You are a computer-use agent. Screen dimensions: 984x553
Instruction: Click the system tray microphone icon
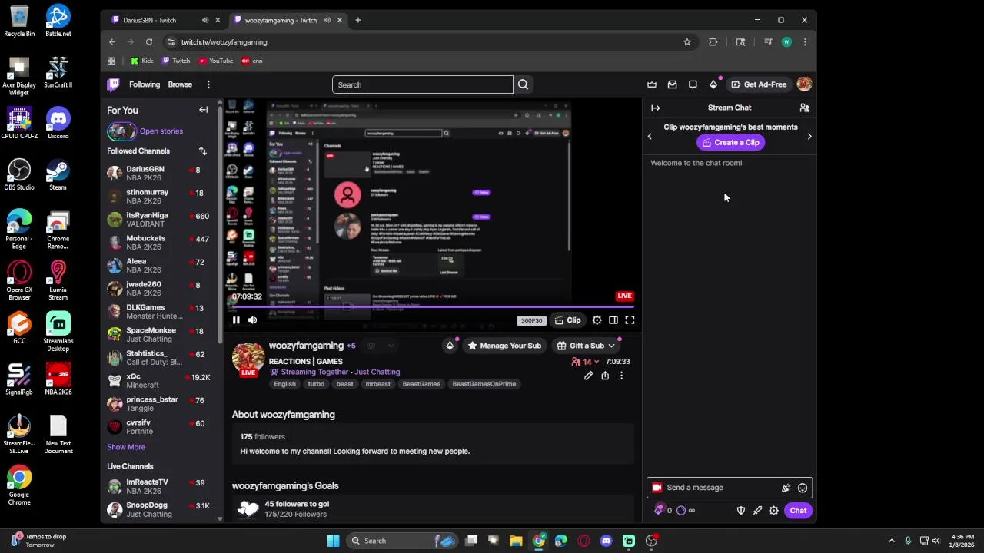pyautogui.click(x=908, y=541)
